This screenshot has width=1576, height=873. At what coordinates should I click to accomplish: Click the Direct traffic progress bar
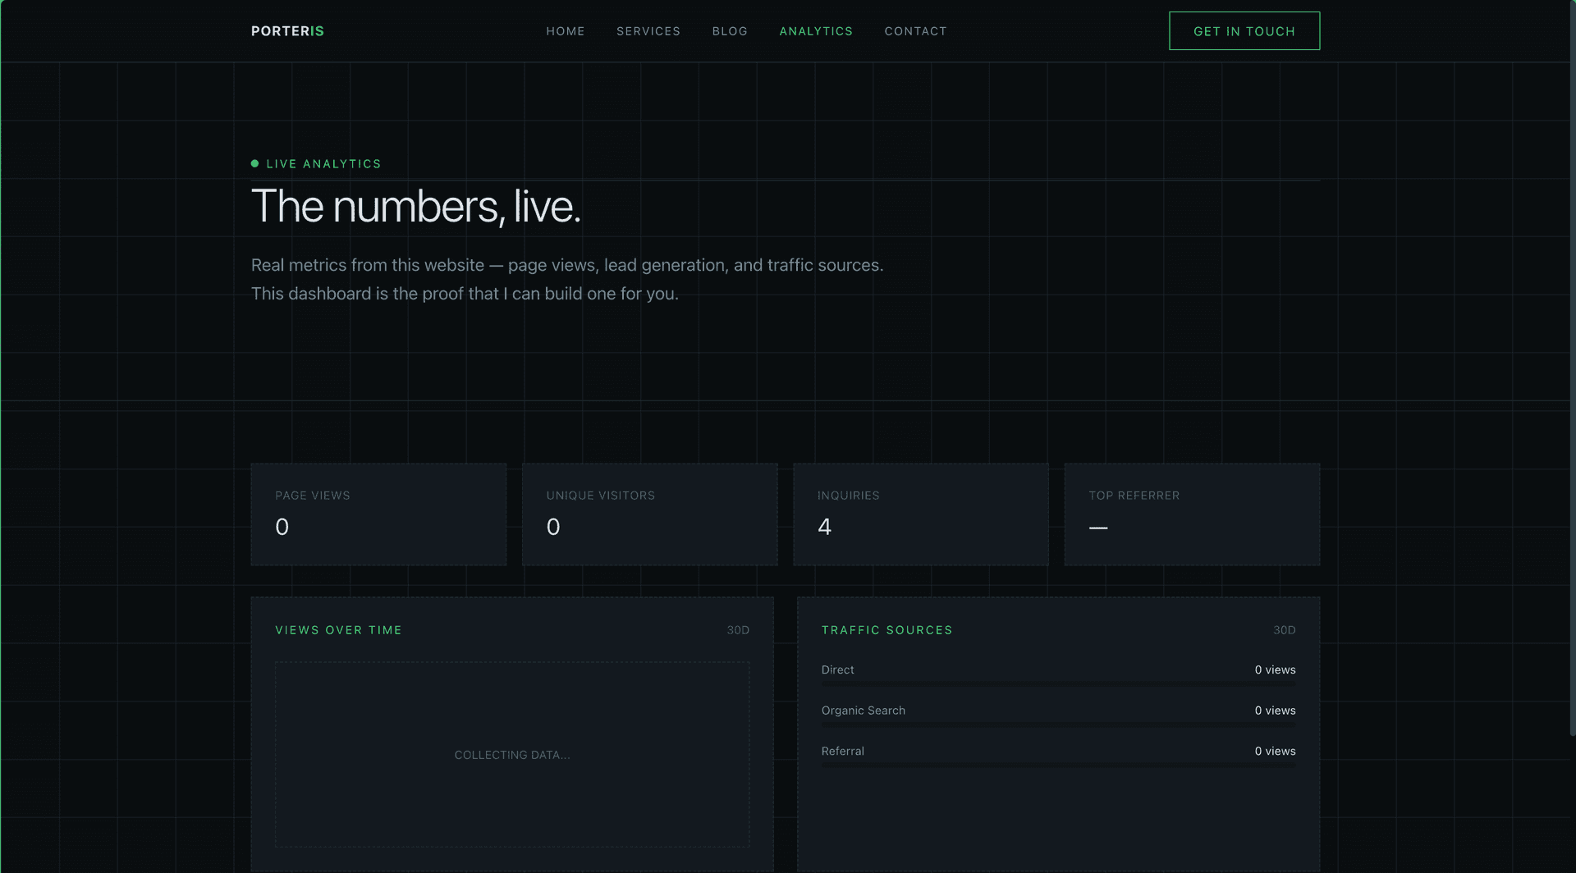(1057, 683)
